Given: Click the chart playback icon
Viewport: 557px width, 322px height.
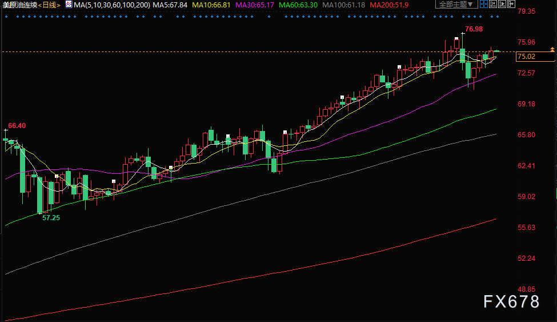Looking at the screenshot, I should [502, 4].
